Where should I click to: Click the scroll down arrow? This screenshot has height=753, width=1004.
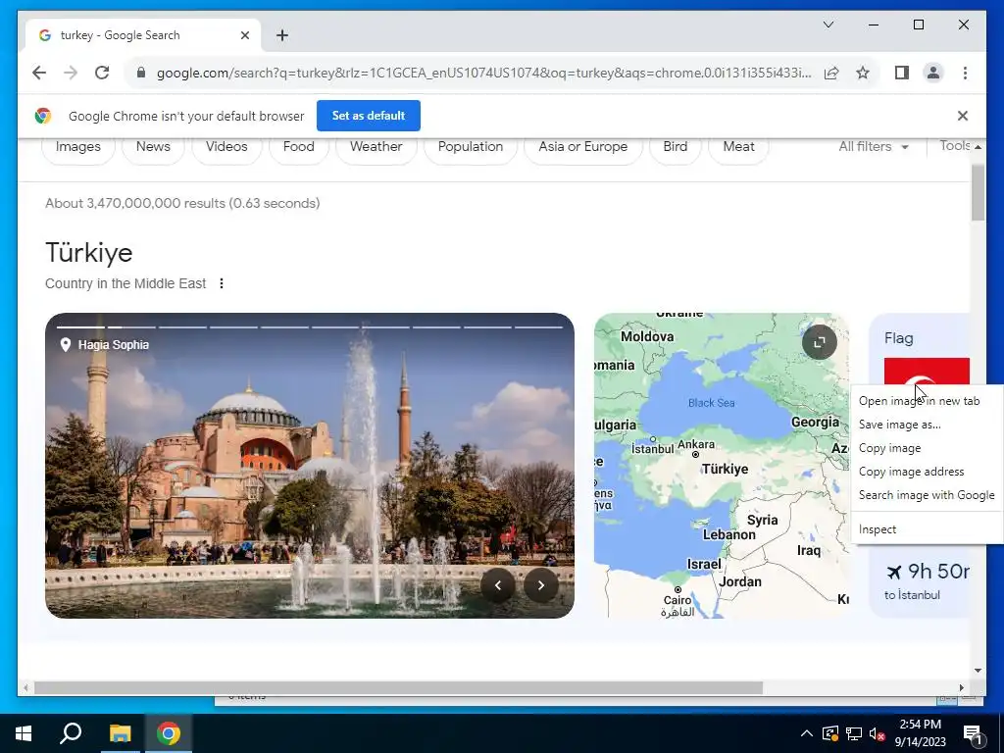coord(978,671)
